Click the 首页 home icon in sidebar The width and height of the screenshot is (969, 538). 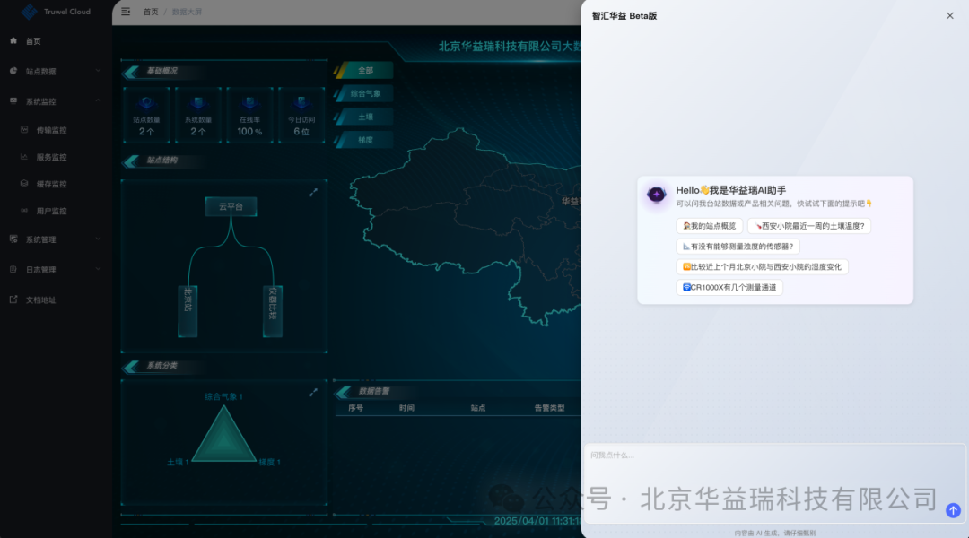pyautogui.click(x=13, y=40)
